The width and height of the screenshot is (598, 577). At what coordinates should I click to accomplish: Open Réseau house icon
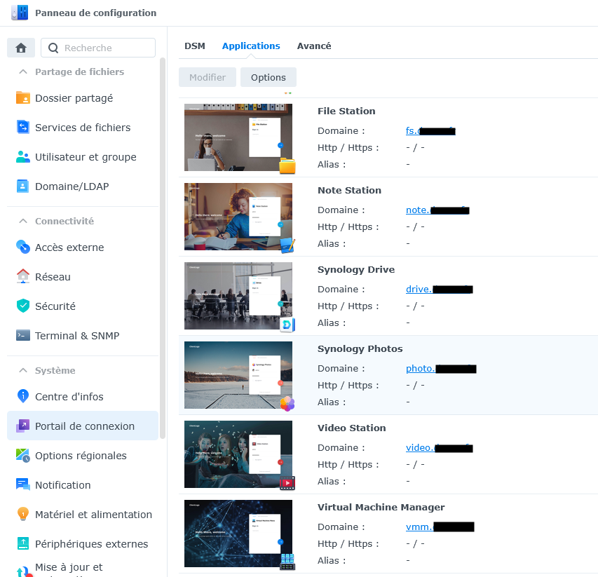pos(23,276)
